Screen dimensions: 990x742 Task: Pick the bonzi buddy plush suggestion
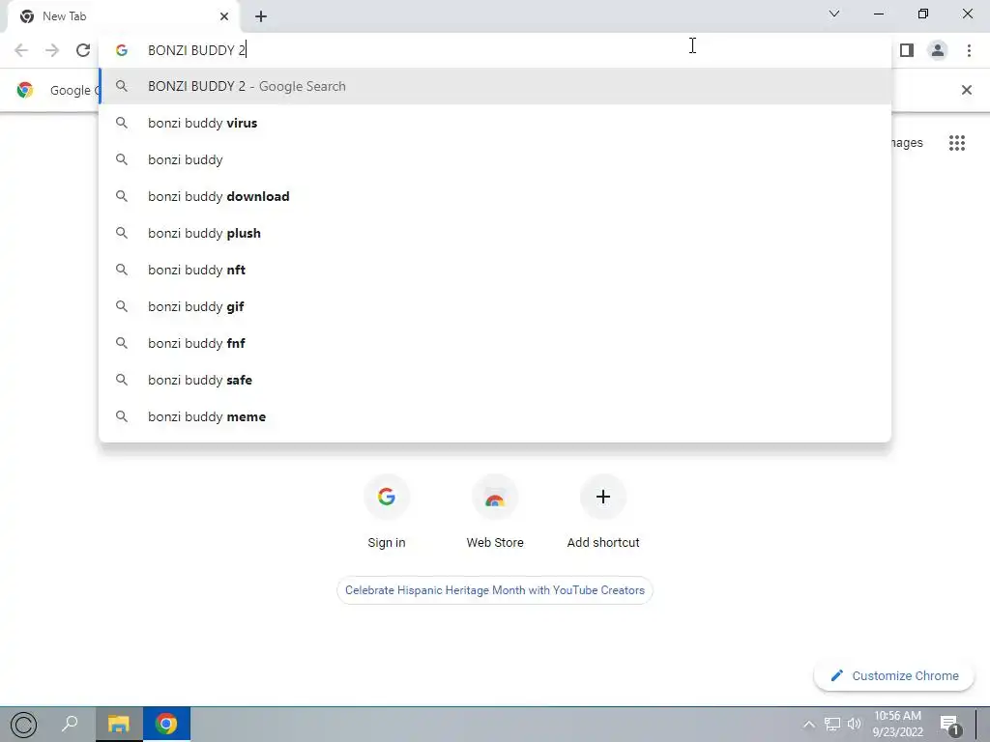(495, 233)
